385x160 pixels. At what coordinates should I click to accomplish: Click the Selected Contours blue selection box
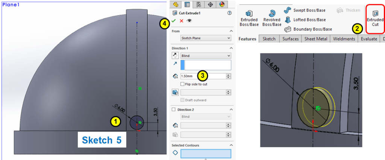(205, 154)
